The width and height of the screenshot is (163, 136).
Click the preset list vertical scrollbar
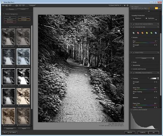tap(32, 67)
